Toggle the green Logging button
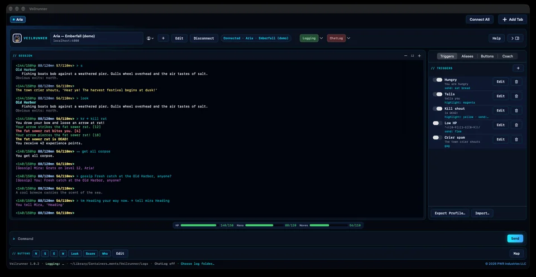536x277 pixels. (309, 38)
